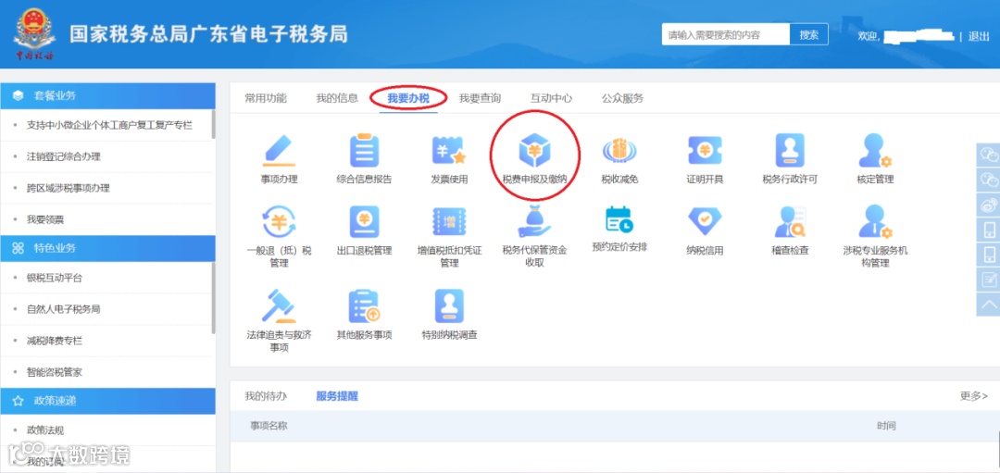
Task: Select the 服务提醒 tab
Action: coord(337,396)
